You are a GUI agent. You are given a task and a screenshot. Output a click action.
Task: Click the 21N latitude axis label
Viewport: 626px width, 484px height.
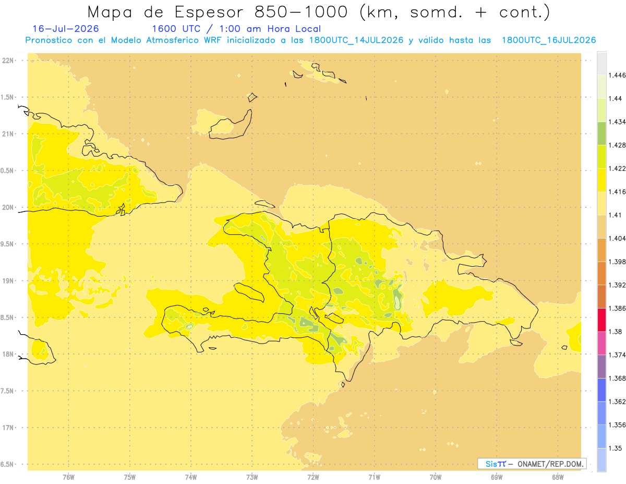[8, 134]
